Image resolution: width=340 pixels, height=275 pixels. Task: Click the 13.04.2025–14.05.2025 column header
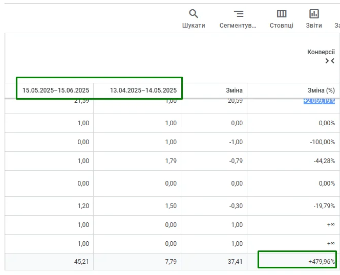(143, 90)
